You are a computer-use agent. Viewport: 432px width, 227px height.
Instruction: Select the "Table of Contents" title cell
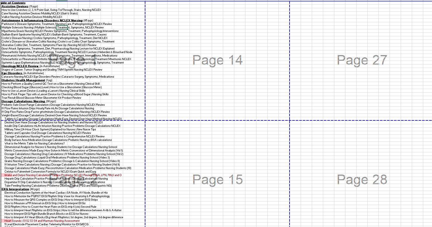(x=13, y=3)
